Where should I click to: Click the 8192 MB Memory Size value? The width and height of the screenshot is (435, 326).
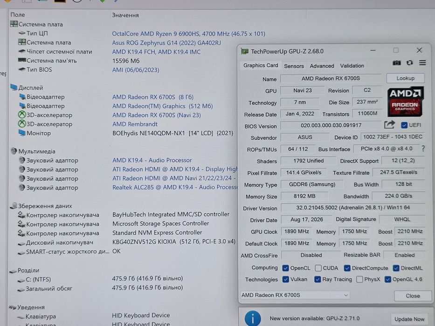point(304,196)
